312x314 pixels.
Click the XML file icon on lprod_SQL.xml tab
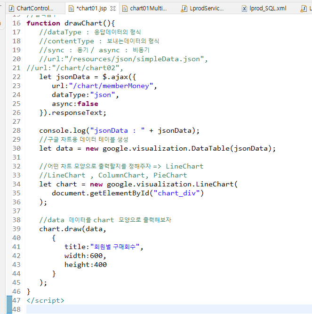(244, 8)
